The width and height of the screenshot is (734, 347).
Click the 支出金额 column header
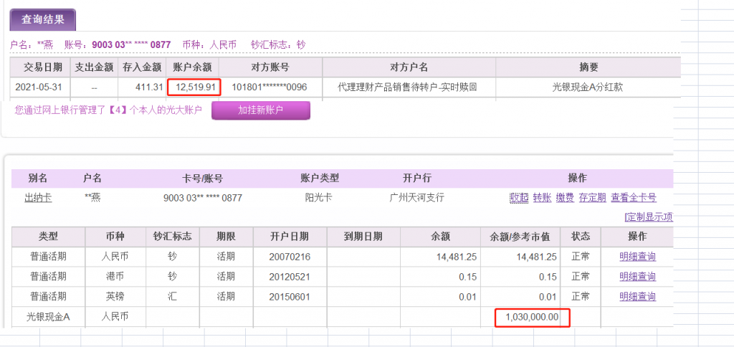point(94,67)
